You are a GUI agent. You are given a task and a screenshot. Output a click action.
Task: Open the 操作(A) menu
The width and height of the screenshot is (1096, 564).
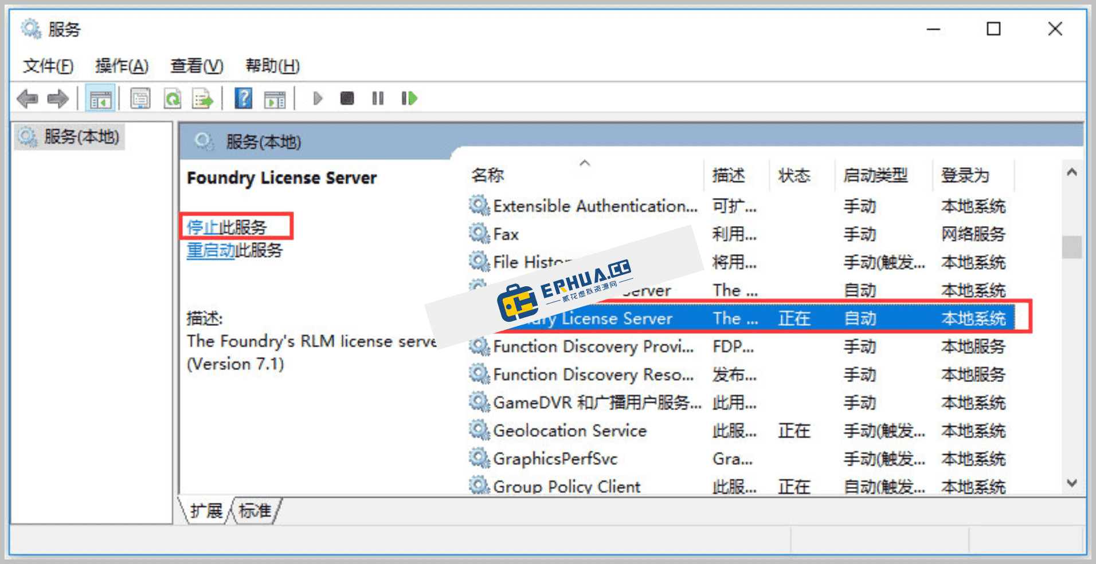(x=122, y=66)
